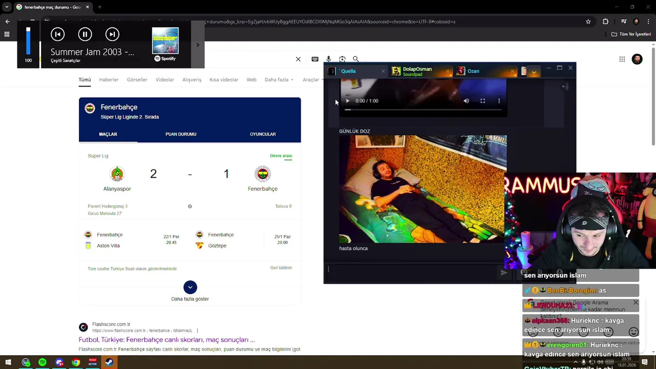Bookmark this page with star icon
The width and height of the screenshot is (656, 369).
pos(588,22)
